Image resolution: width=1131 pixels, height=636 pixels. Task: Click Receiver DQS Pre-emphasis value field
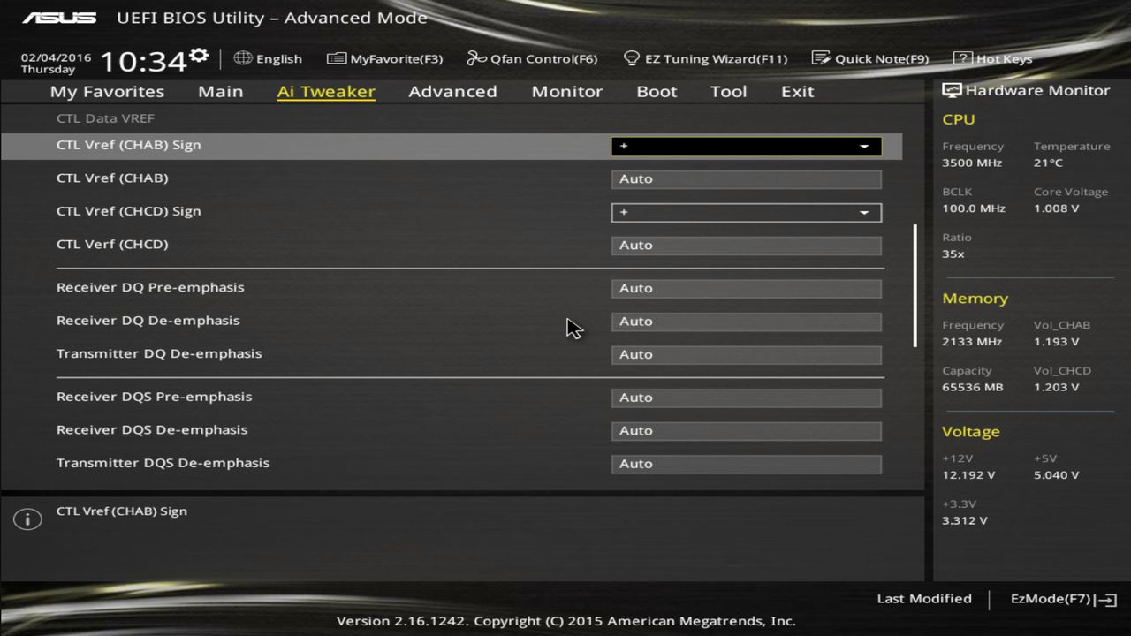coord(746,398)
